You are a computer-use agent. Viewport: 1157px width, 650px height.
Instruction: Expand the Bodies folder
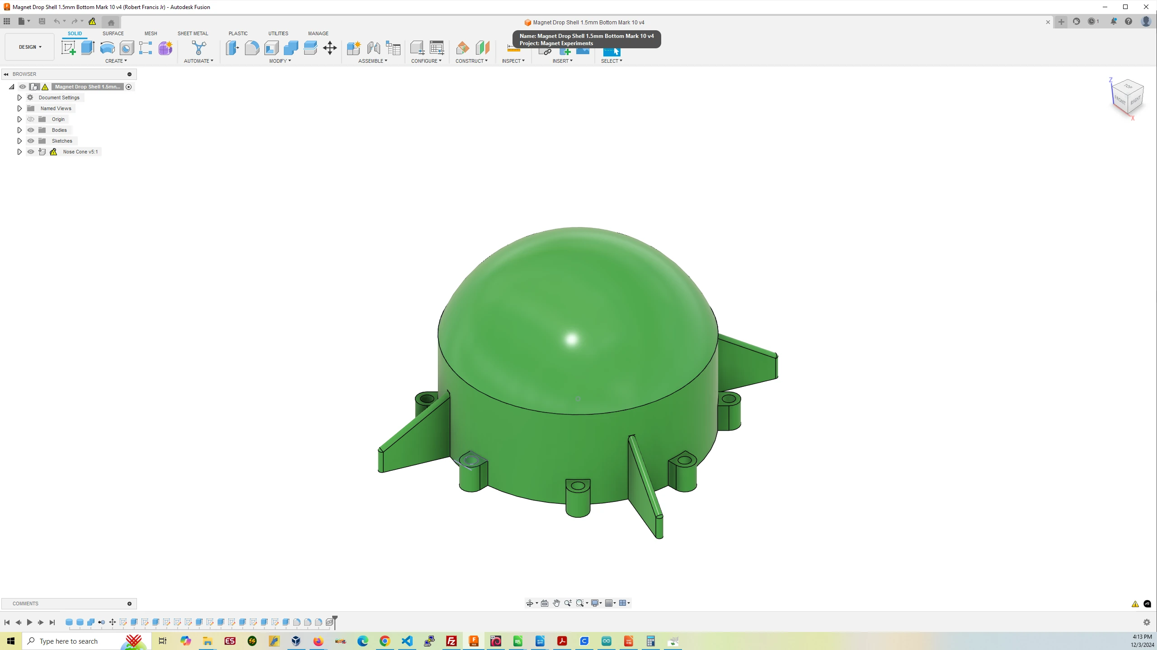point(19,130)
